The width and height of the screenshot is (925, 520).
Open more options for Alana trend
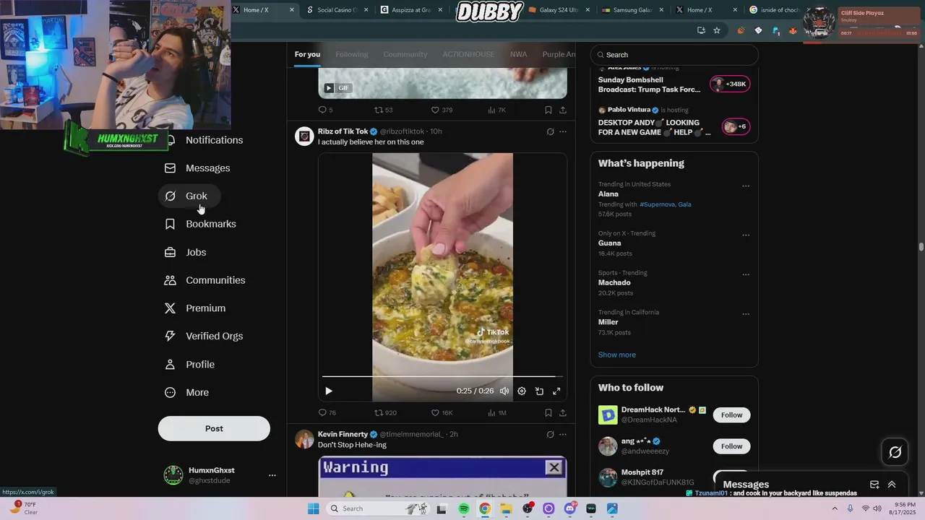pyautogui.click(x=746, y=186)
